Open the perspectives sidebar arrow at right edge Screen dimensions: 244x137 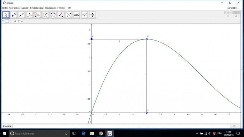coord(241,70)
